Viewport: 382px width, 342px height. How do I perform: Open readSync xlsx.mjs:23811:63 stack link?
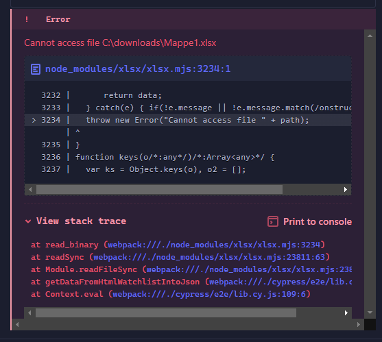pos(209,257)
